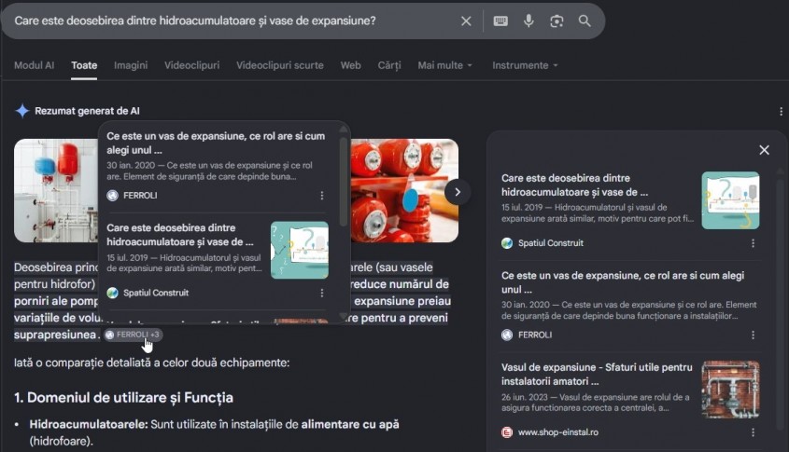Open the on-screen keyboard input tool

[500, 21]
